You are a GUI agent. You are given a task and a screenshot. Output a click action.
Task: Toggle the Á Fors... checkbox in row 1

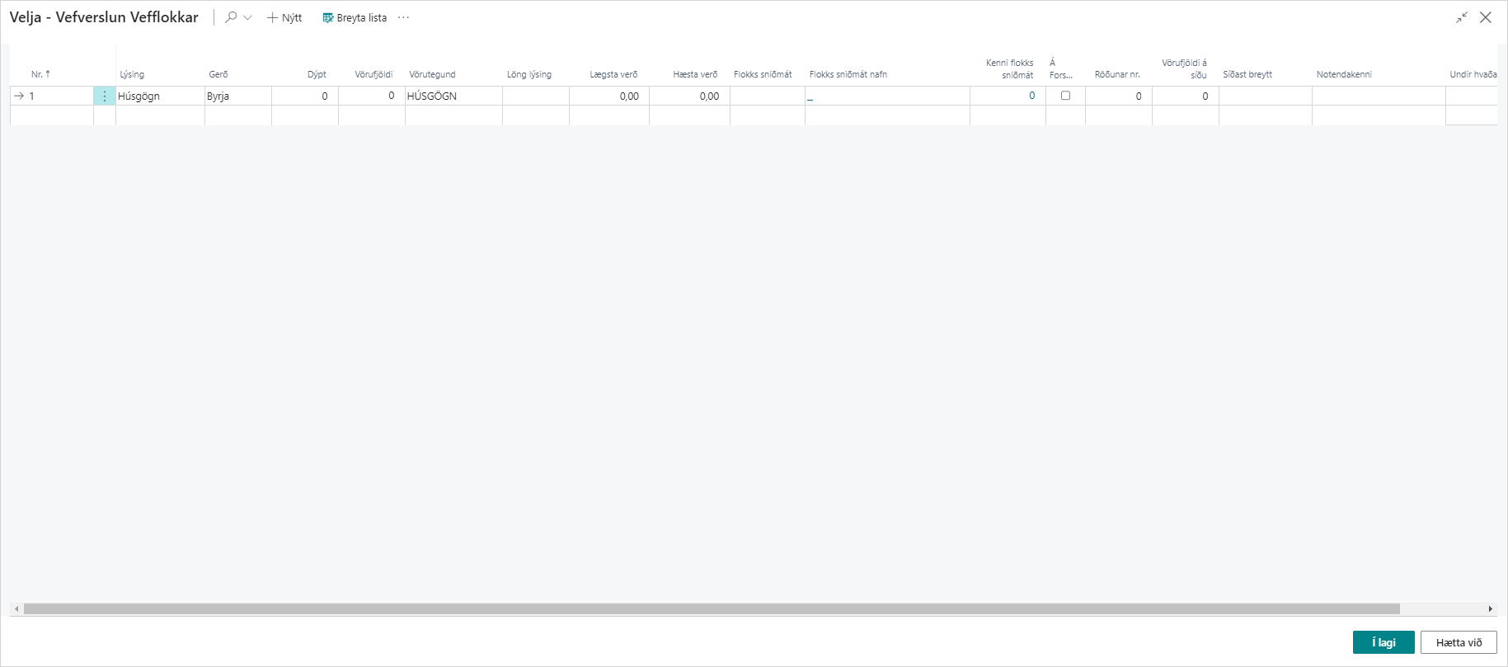click(1065, 96)
